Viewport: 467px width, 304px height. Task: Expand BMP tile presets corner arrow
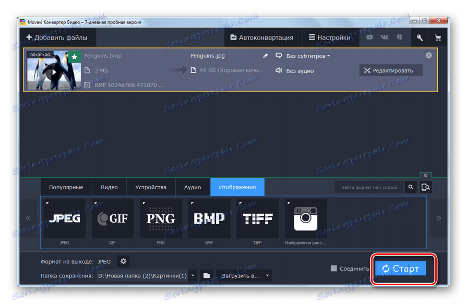[192, 203]
